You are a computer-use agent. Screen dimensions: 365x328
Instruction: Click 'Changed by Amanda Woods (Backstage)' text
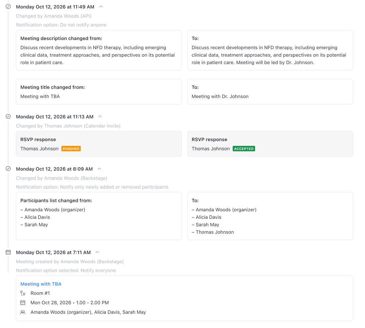pyautogui.click(x=61, y=178)
